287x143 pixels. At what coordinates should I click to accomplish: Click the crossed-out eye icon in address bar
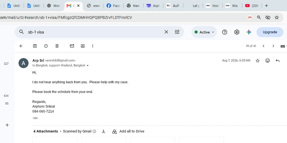pos(268,17)
